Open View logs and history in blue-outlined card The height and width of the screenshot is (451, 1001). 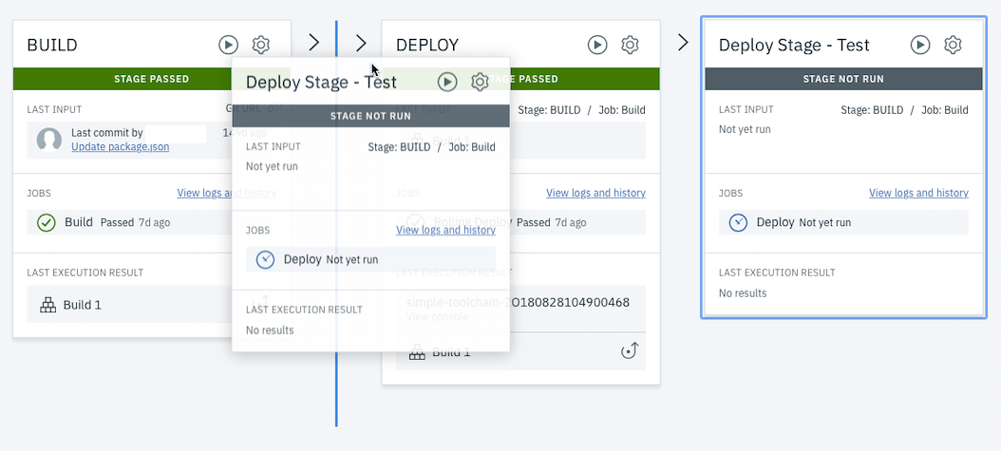pos(918,193)
